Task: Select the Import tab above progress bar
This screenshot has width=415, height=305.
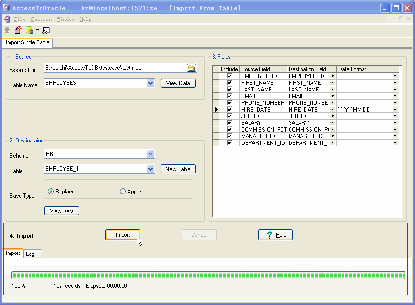Action: (x=13, y=253)
